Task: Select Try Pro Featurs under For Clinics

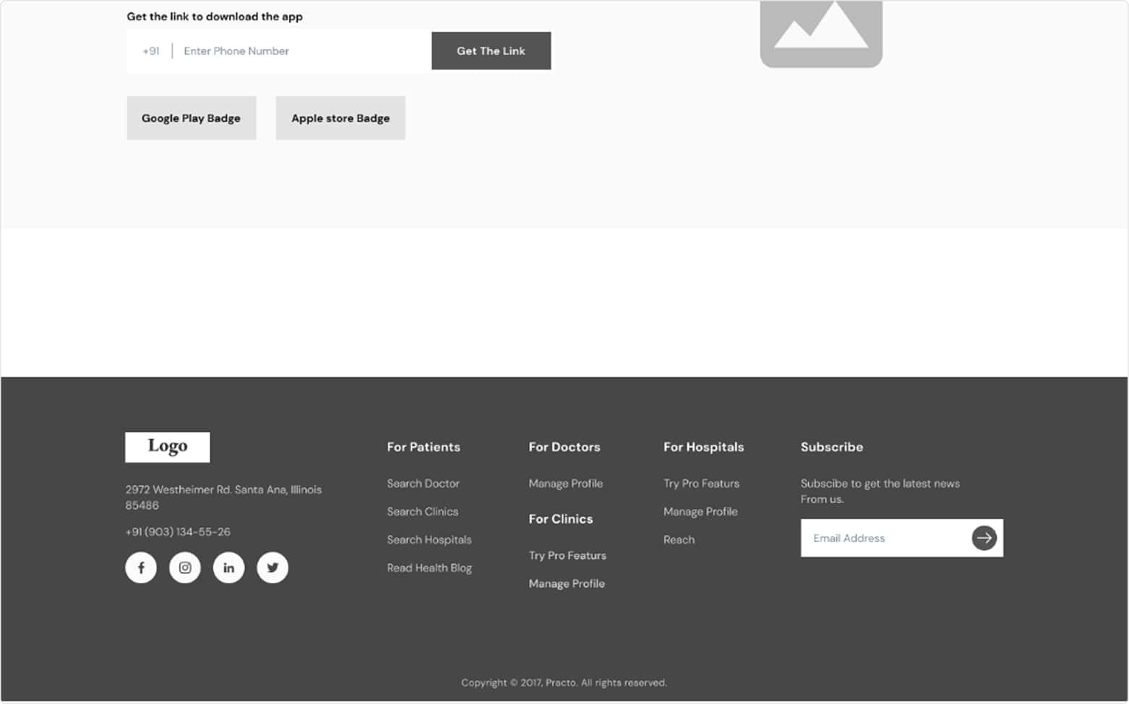Action: [x=567, y=556]
